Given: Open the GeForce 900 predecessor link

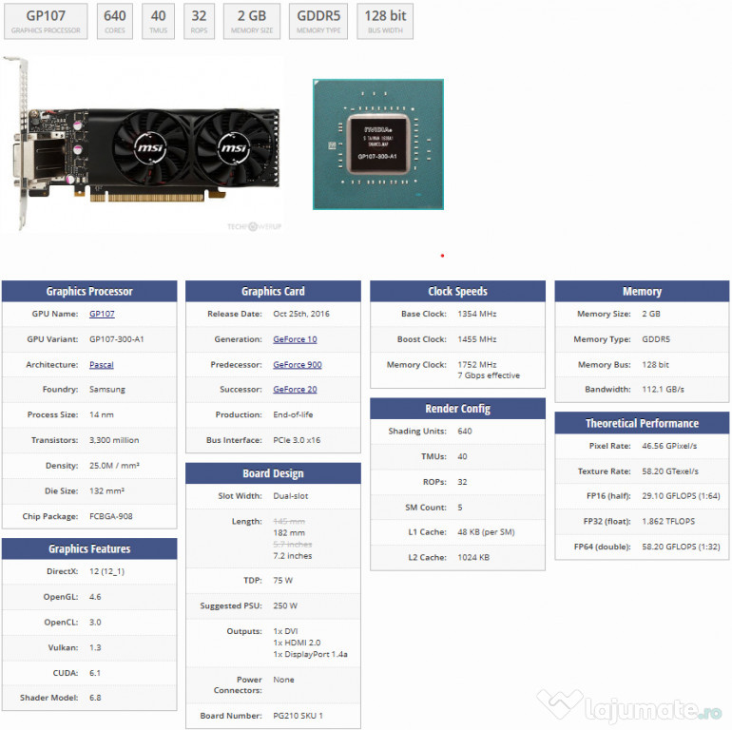Looking at the screenshot, I should coord(297,364).
